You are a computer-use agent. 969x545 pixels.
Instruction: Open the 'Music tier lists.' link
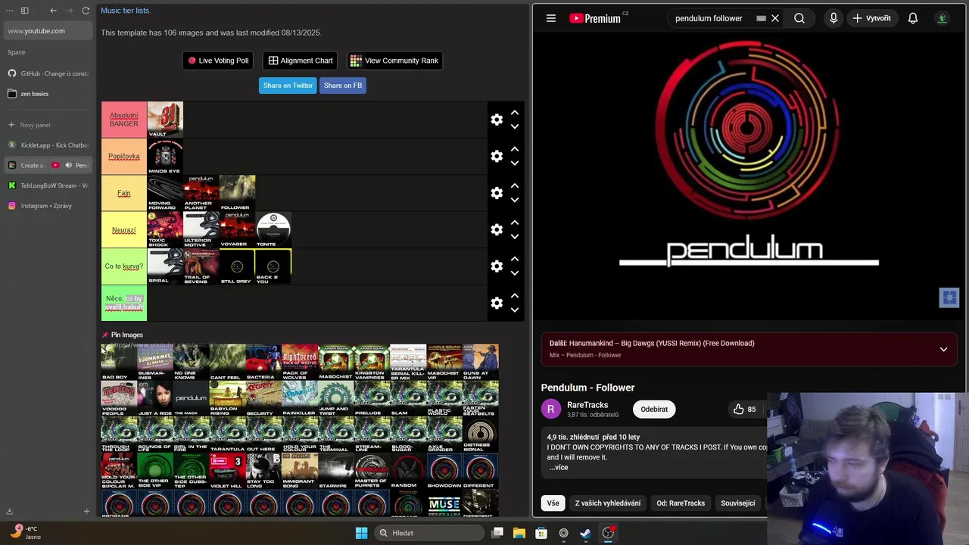pyautogui.click(x=126, y=11)
